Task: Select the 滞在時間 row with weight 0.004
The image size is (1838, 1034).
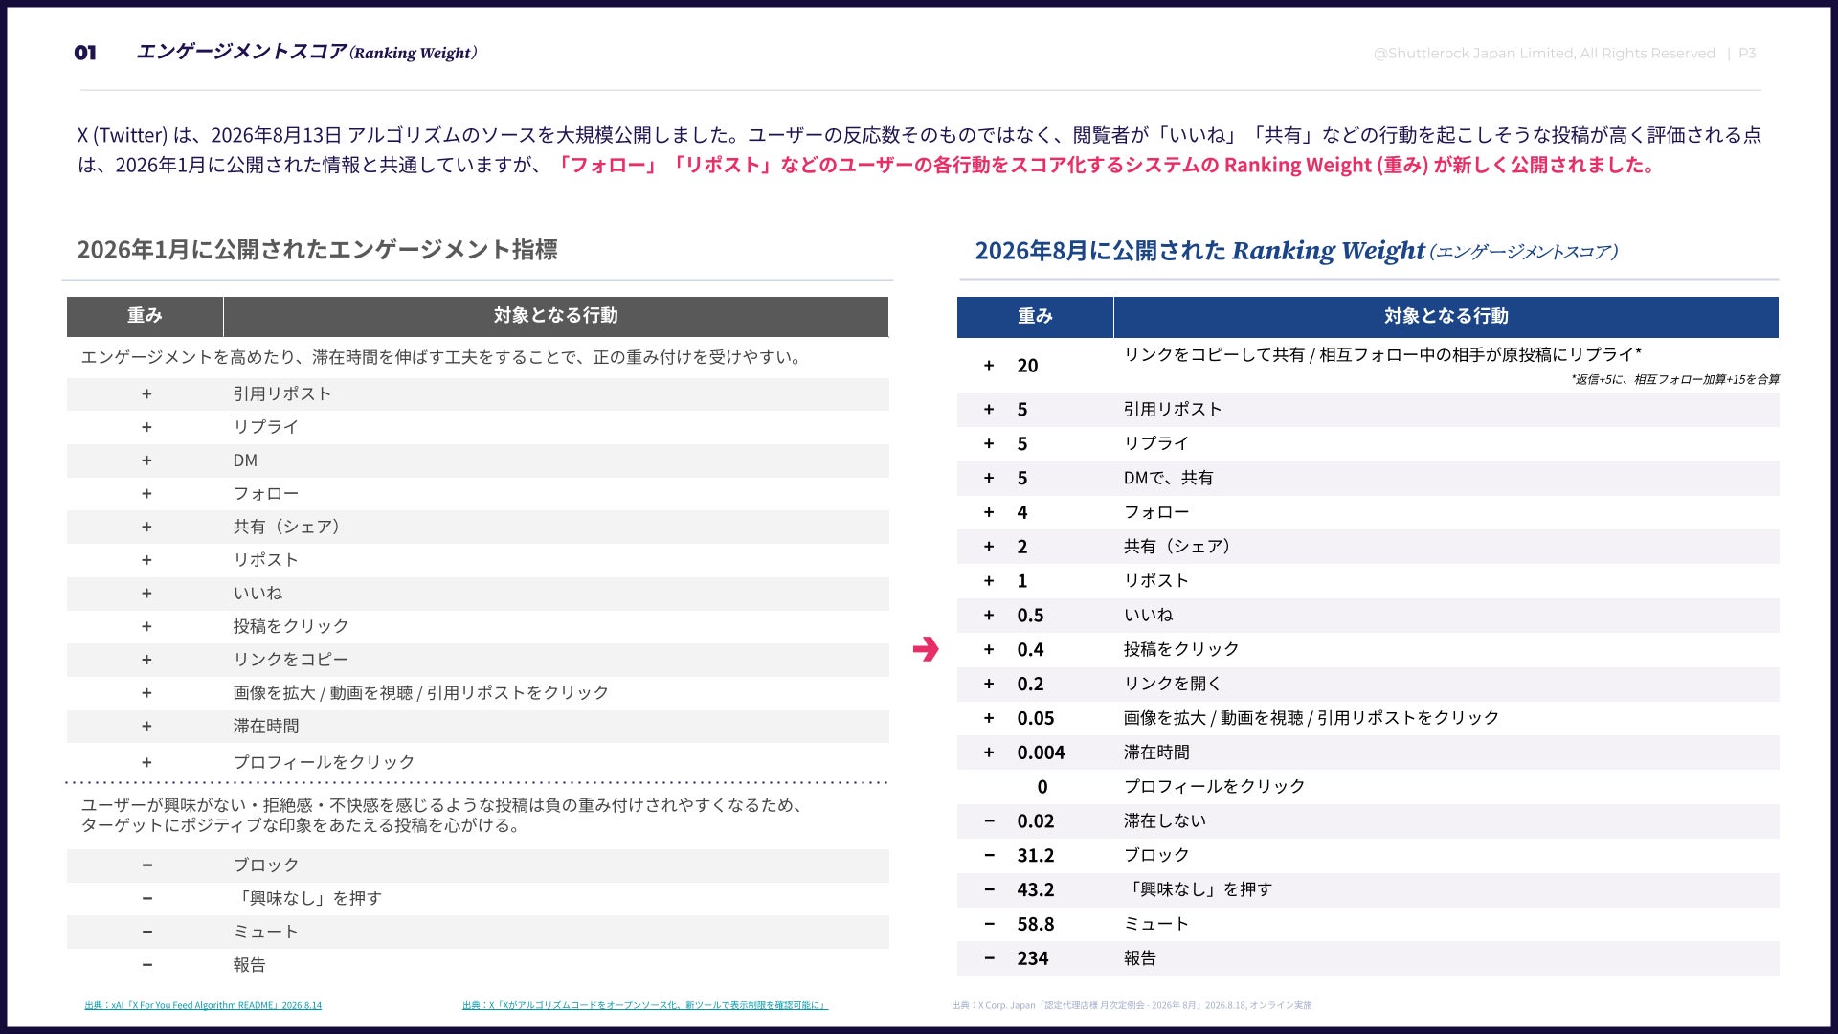Action: 1368,753
